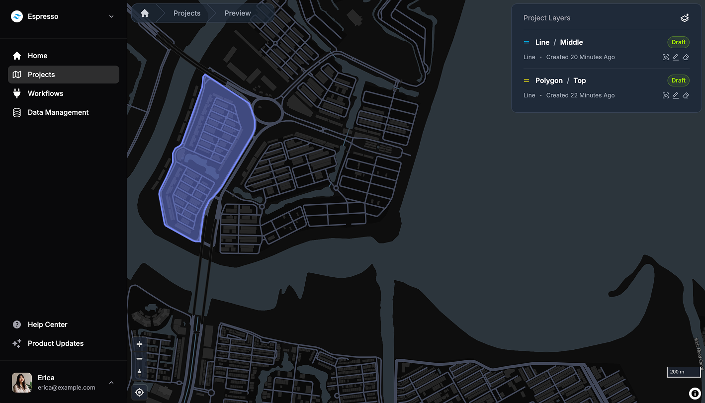The image size is (705, 403).
Task: Expand the Erica account chevron
Action: [111, 383]
